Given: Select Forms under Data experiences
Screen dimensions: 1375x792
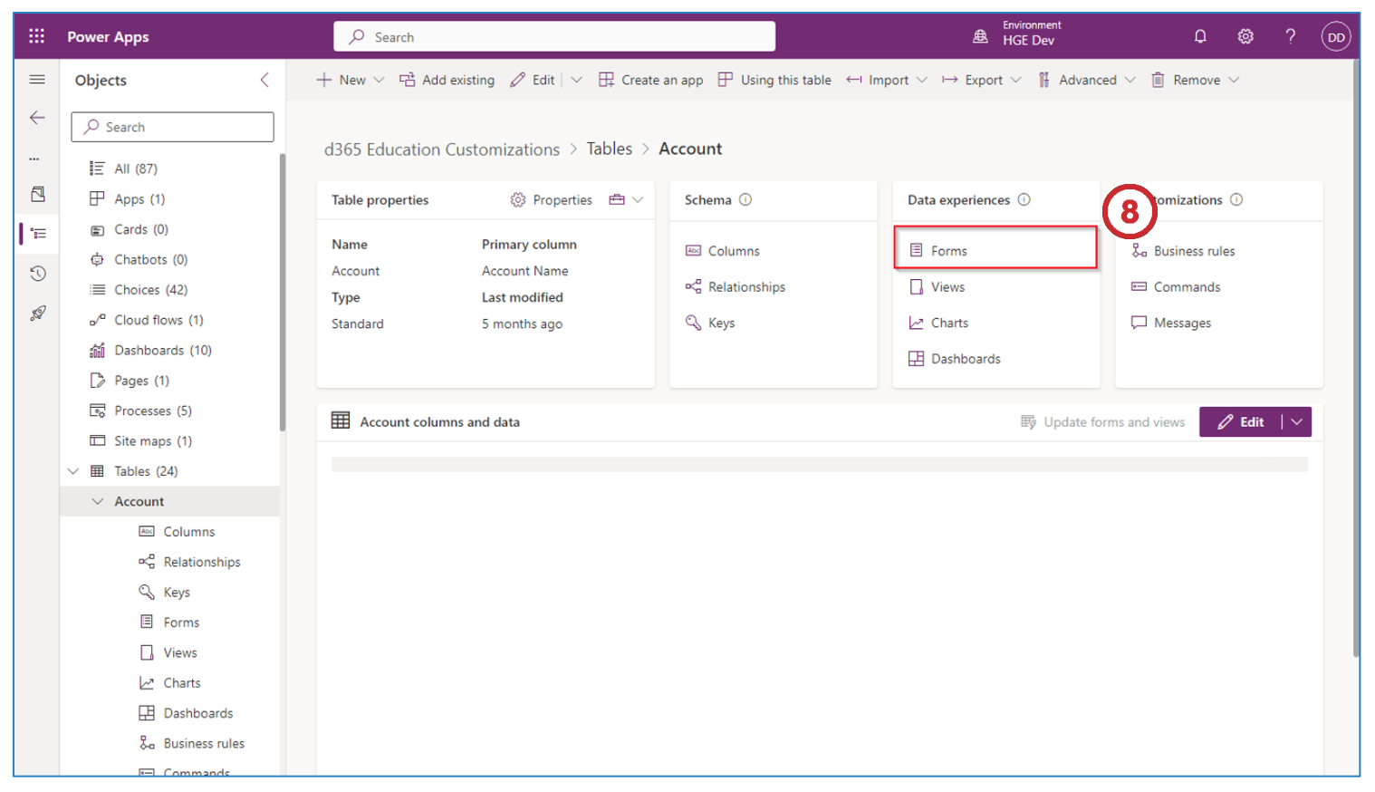Looking at the screenshot, I should point(948,251).
